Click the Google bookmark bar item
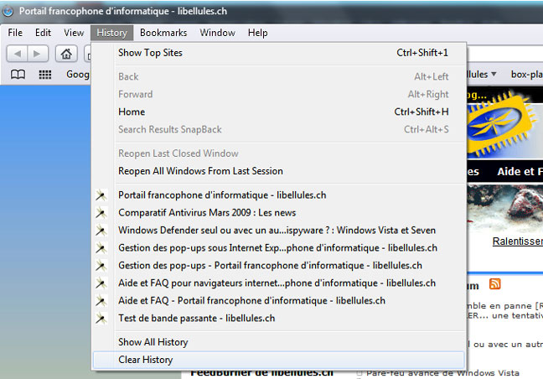The image size is (543, 379). [78, 75]
